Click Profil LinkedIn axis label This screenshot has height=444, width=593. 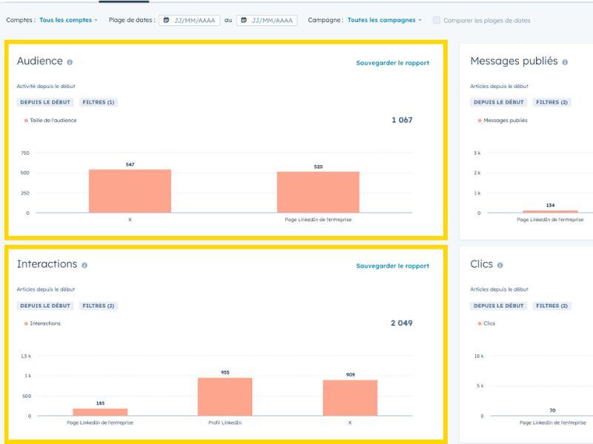point(225,423)
